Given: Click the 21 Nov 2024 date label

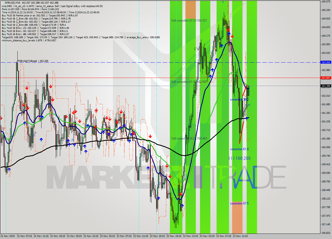Looking at the screenshot, I should pyautogui.click(x=8, y=236).
